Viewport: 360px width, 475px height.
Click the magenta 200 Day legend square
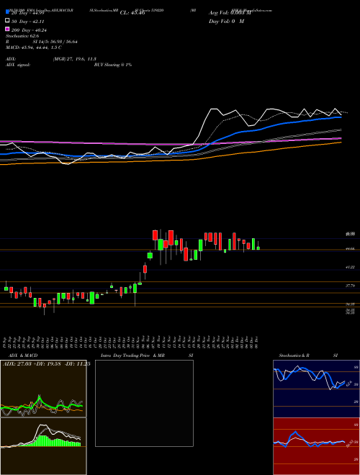[7, 29]
